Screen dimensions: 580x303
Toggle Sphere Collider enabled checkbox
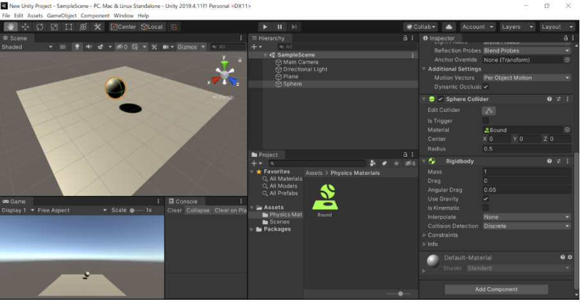pos(440,99)
